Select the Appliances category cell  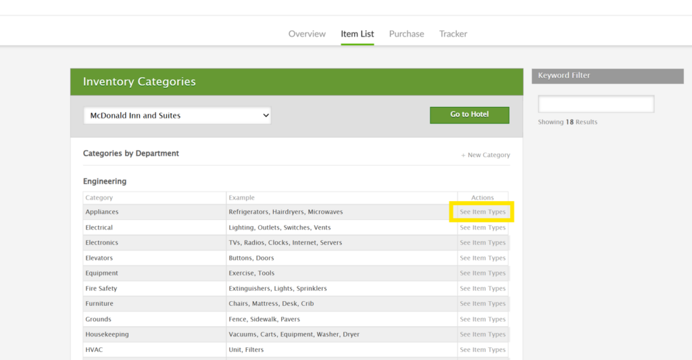102,212
